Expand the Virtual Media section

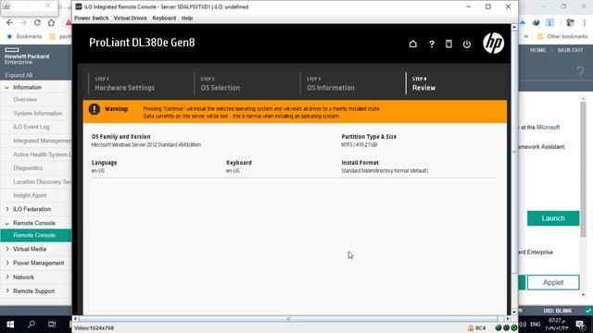[x=6, y=249]
